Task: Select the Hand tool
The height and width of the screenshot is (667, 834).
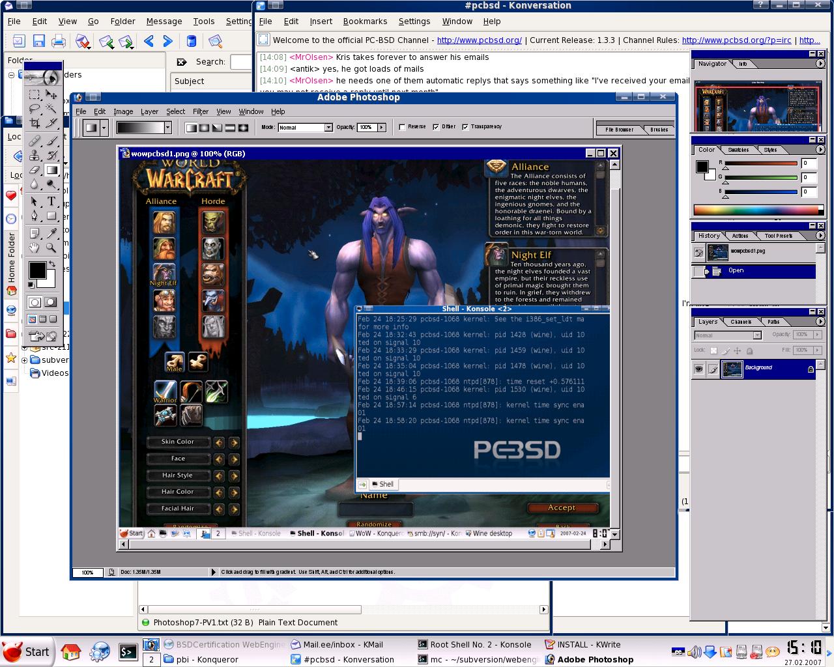Action: (x=35, y=248)
